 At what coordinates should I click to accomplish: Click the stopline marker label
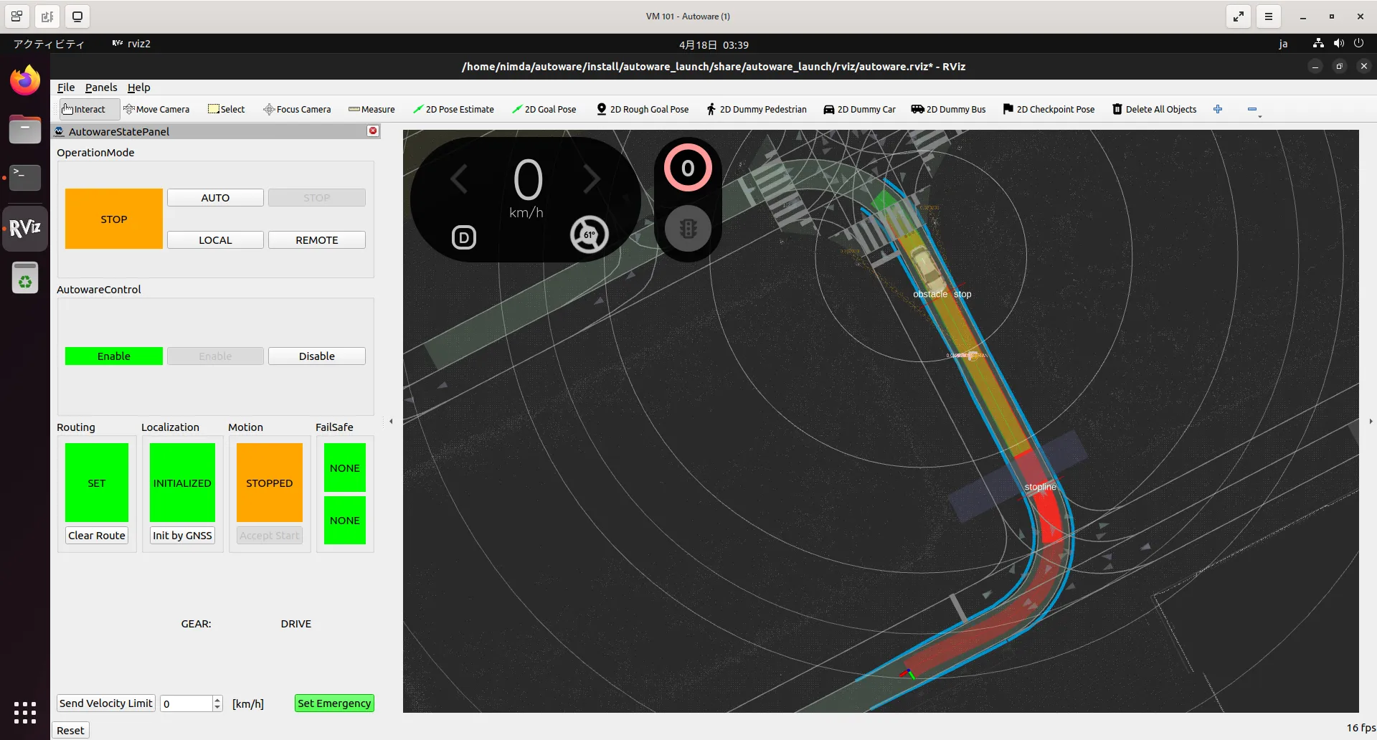pyautogui.click(x=1041, y=487)
